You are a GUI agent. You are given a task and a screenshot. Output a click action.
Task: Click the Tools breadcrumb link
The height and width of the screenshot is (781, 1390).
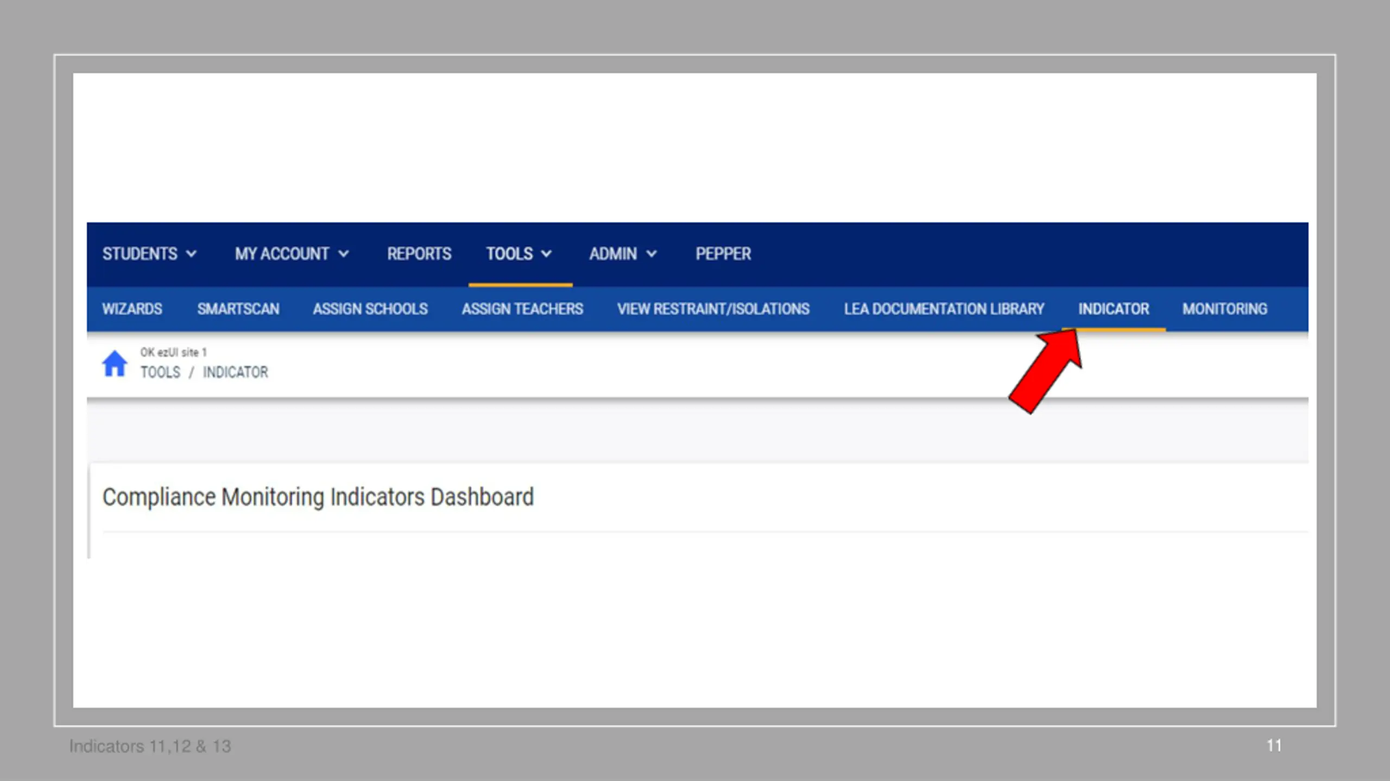(x=160, y=372)
